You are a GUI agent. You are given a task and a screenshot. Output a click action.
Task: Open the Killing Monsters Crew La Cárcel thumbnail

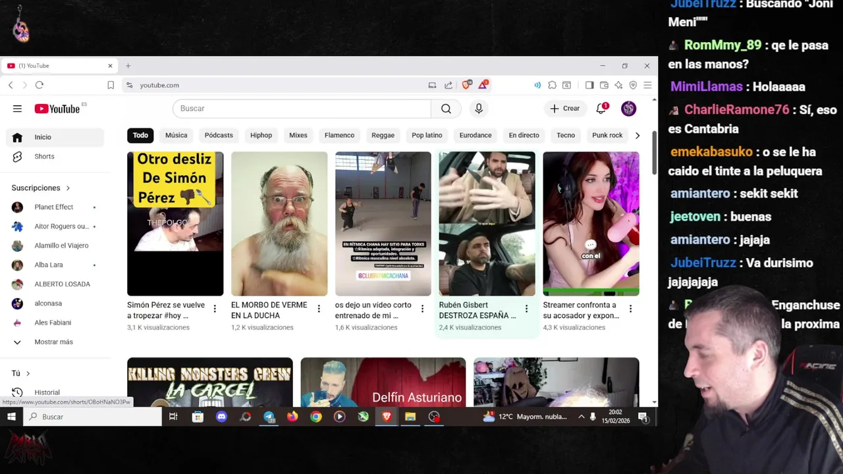pyautogui.click(x=210, y=382)
